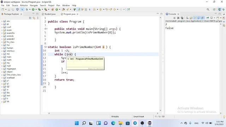The height and width of the screenshot is (127, 226).
Task: Close the Console view tab
Action: point(178,14)
